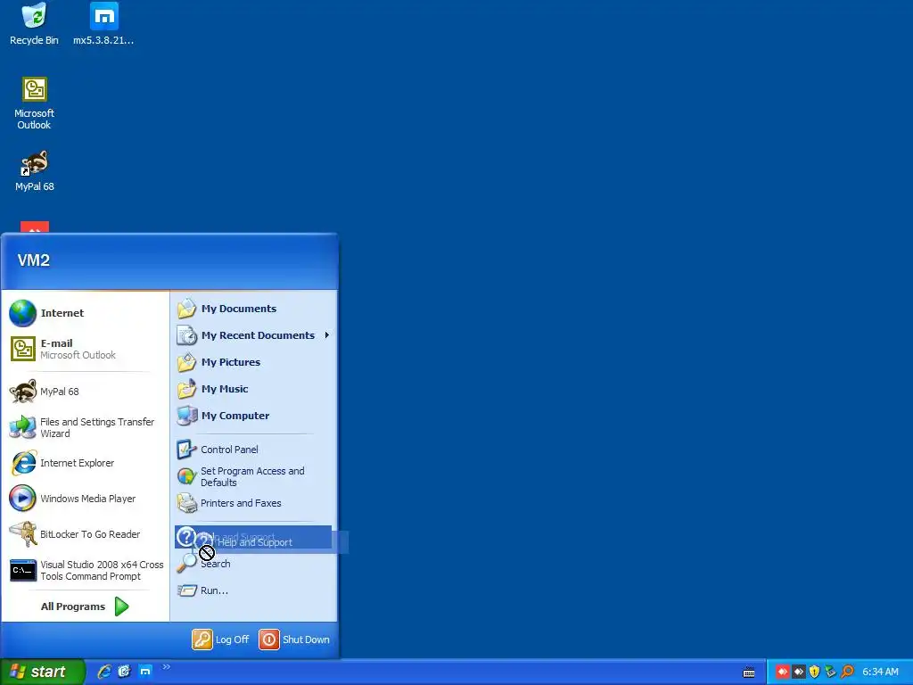Open Control Panel
The width and height of the screenshot is (913, 685).
253,450
